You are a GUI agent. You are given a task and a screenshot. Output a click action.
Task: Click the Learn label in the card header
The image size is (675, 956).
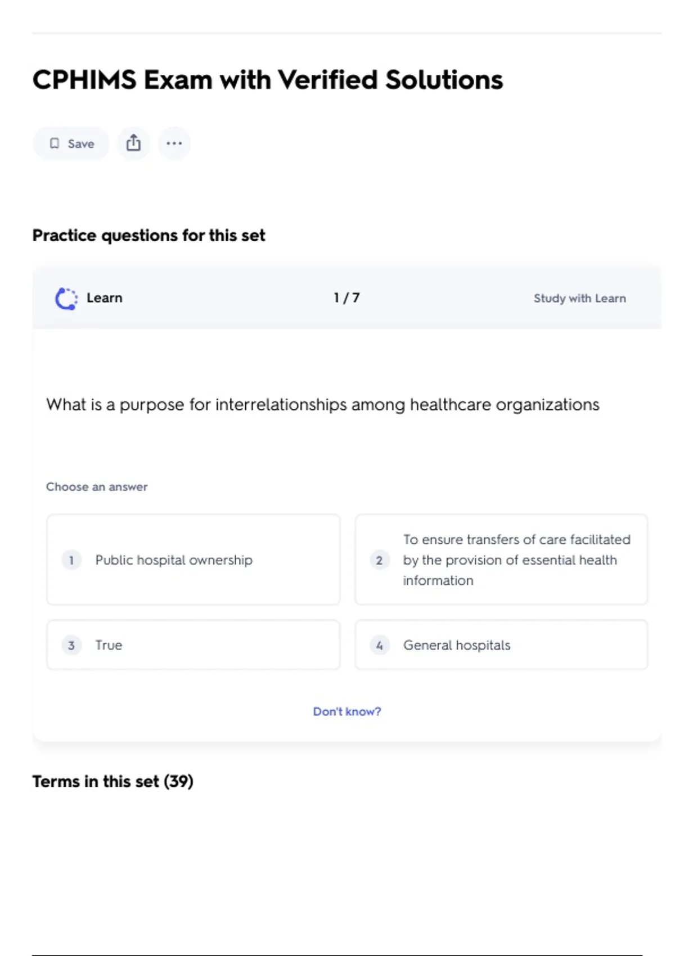(x=105, y=298)
